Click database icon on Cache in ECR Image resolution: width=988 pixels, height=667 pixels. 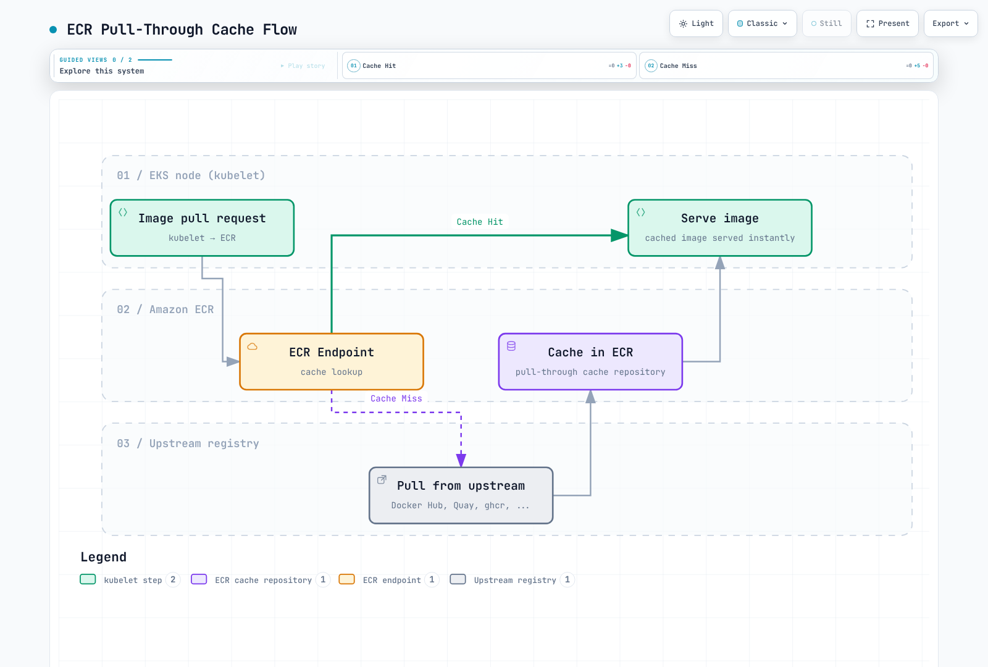[511, 346]
